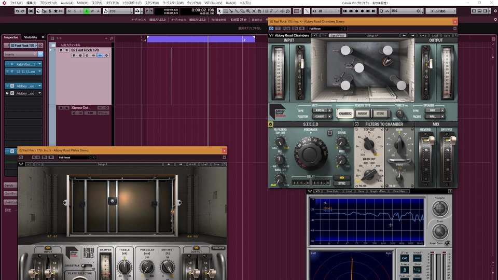Screen dimensions: 498x280
Task: Select the mute X tool
Action: coord(254,11)
